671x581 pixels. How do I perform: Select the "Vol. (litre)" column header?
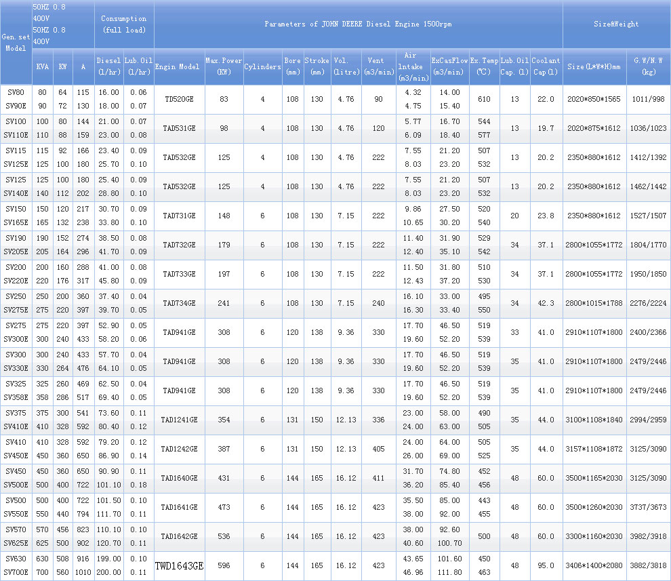click(346, 66)
